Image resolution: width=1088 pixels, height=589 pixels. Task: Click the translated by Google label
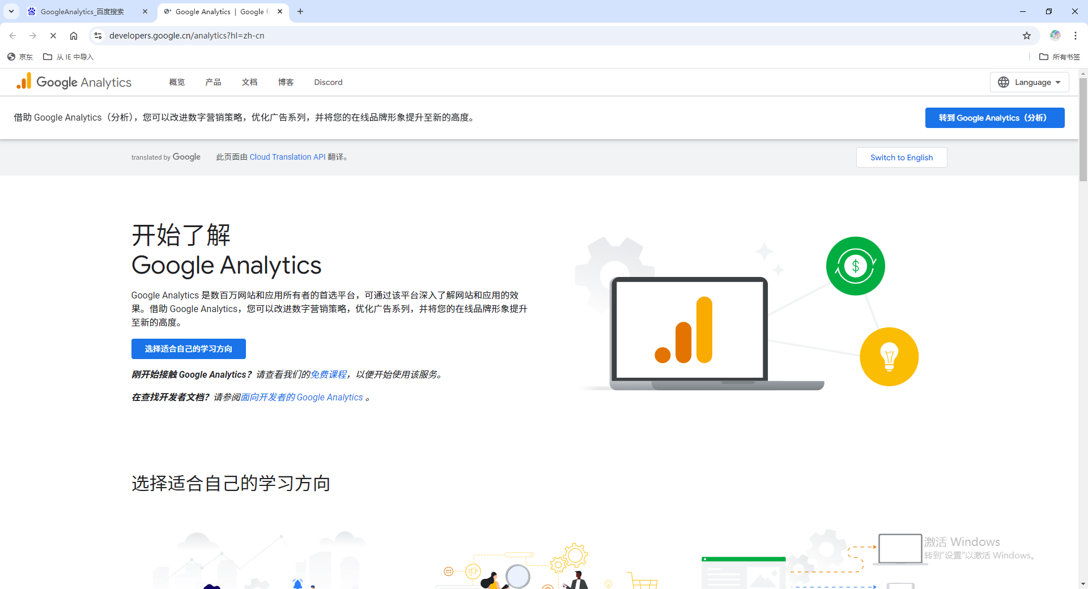click(166, 157)
